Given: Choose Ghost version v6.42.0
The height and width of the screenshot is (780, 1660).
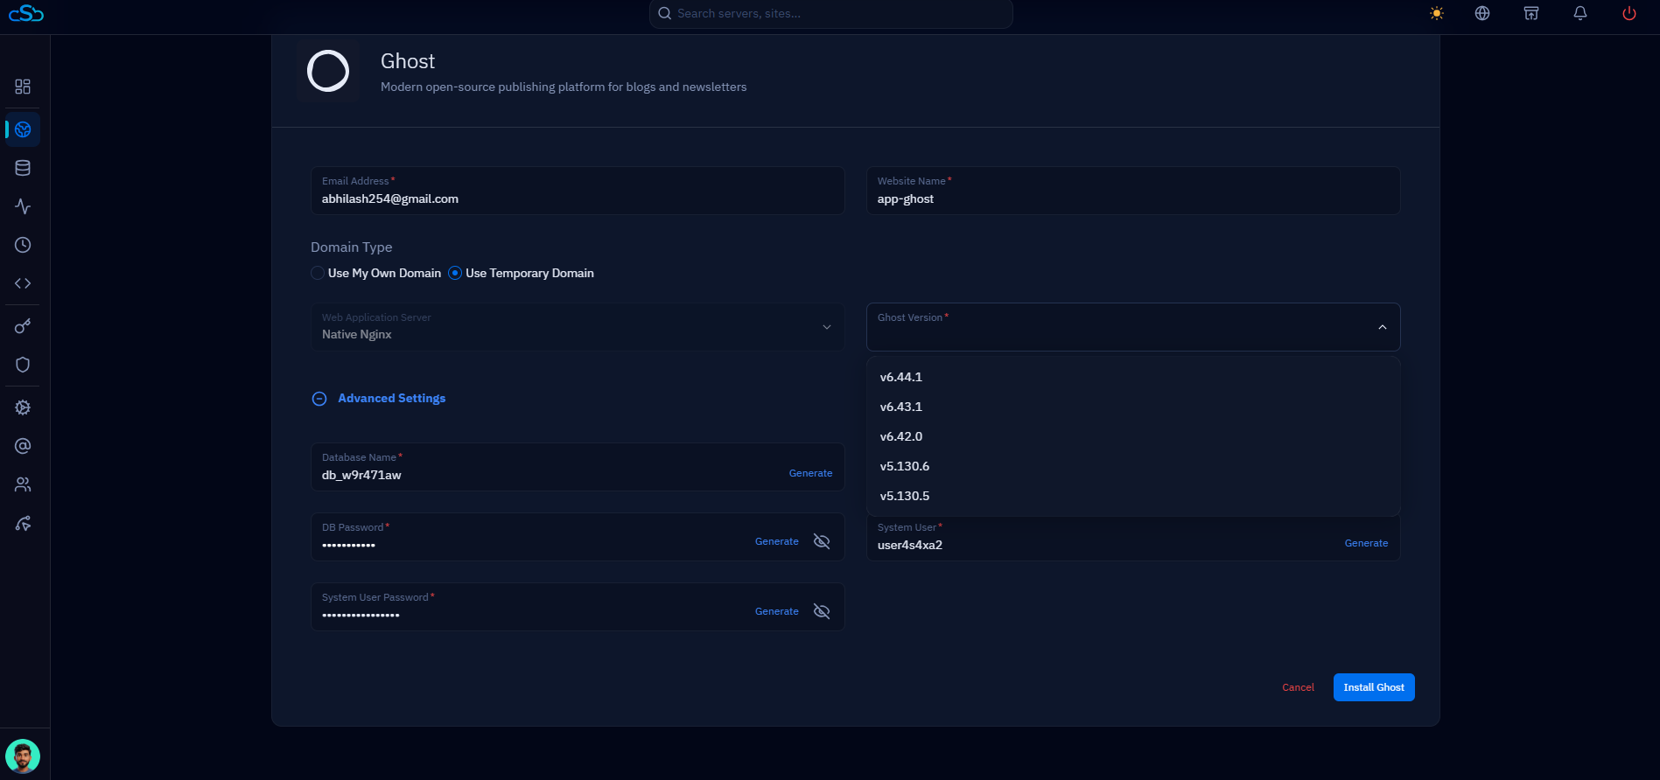Looking at the screenshot, I should [1133, 436].
